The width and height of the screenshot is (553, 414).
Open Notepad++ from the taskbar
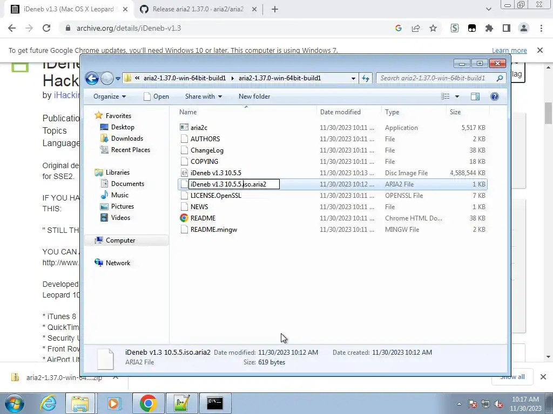(182, 403)
